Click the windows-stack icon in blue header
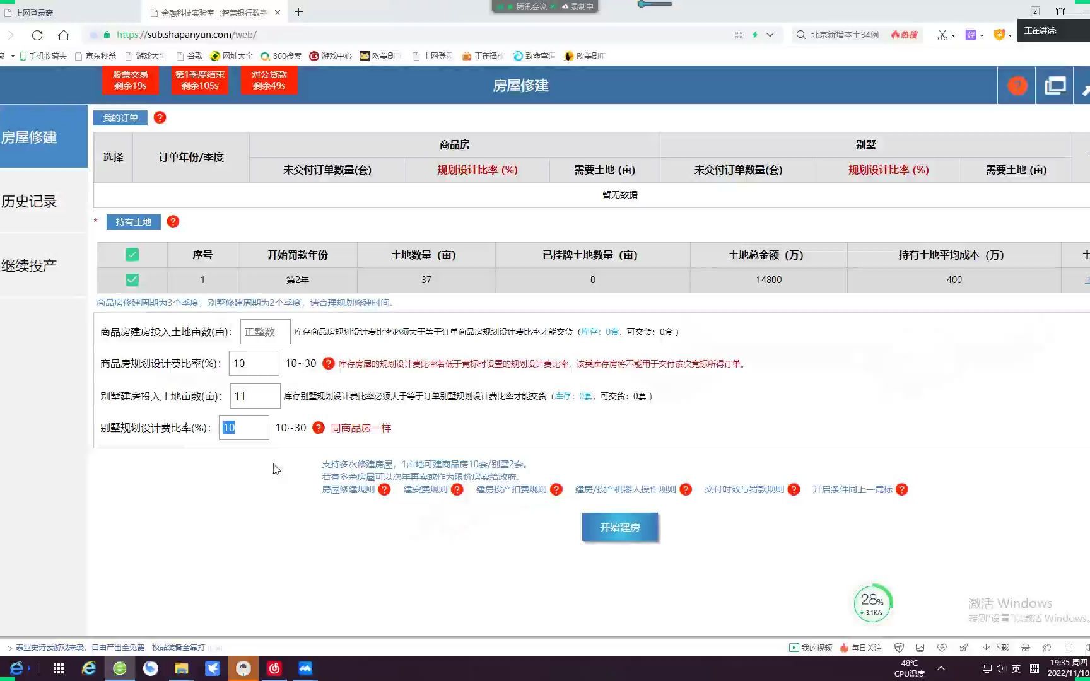 click(1055, 86)
